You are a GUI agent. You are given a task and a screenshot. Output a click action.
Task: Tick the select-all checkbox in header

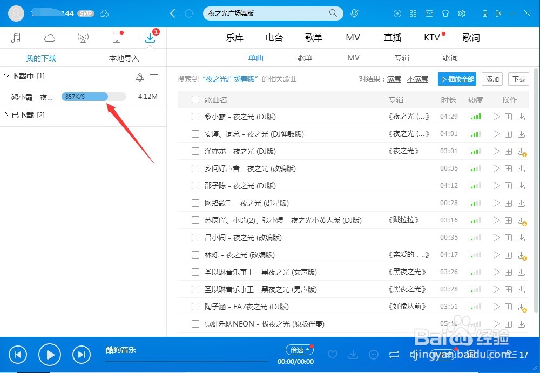point(195,99)
